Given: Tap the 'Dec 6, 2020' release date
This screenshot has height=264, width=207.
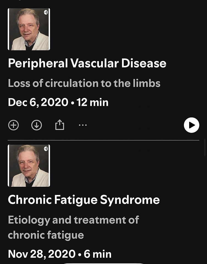Looking at the screenshot, I should point(38,102).
